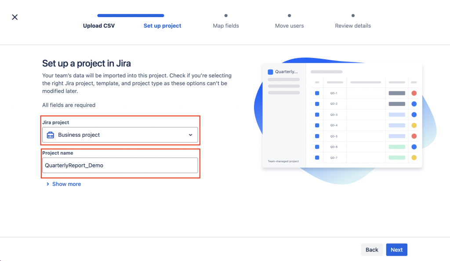
Task: Click the QD-1 row in the preview
Action: pos(365,93)
